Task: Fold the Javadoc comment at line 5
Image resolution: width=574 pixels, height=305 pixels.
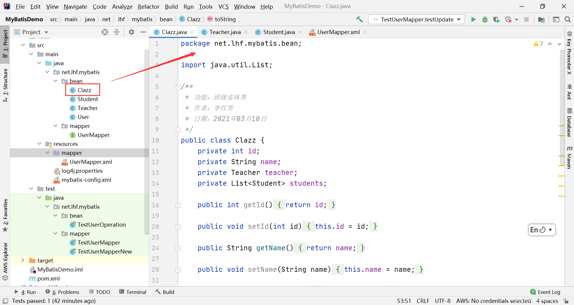Action: [178, 87]
